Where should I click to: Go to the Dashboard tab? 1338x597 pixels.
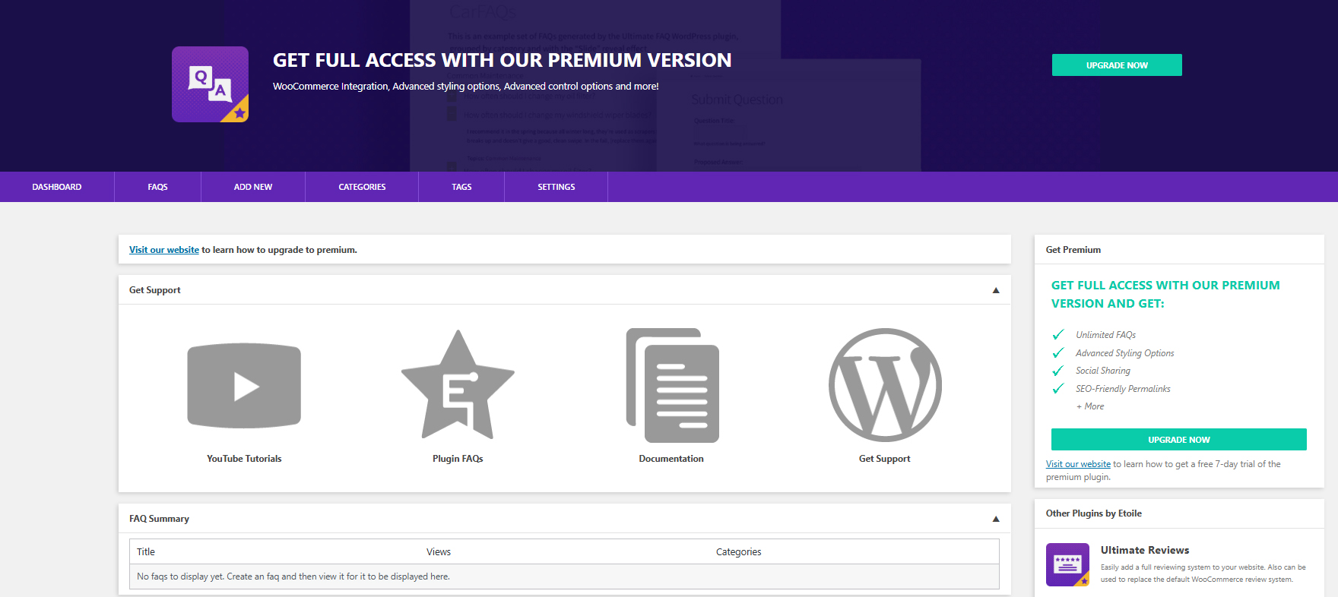(57, 187)
